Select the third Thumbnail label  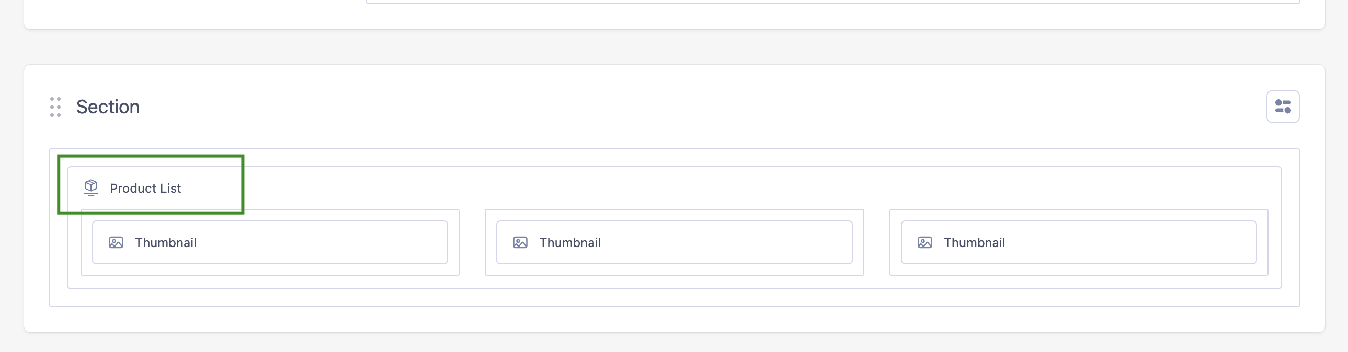(974, 243)
